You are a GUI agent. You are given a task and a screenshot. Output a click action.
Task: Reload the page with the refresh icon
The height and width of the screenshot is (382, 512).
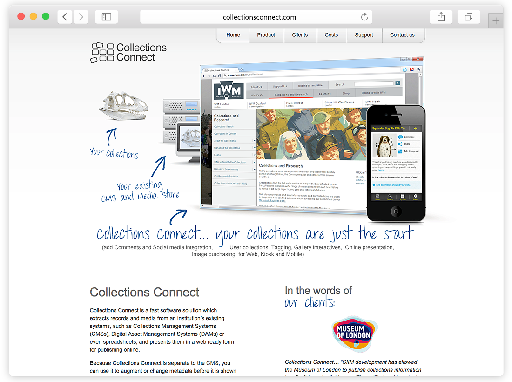pos(364,17)
